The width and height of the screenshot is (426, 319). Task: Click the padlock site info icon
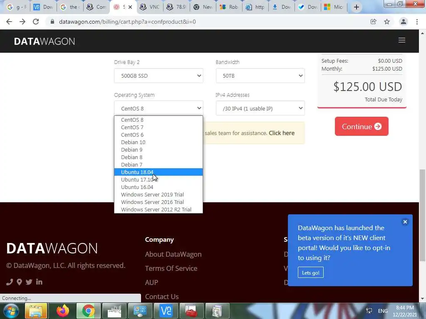52,22
